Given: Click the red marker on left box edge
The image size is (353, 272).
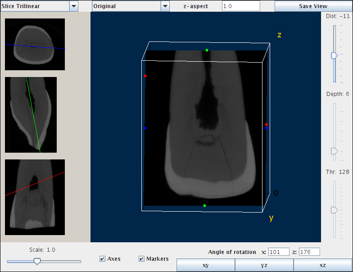Looking at the screenshot, I should [x=145, y=76].
